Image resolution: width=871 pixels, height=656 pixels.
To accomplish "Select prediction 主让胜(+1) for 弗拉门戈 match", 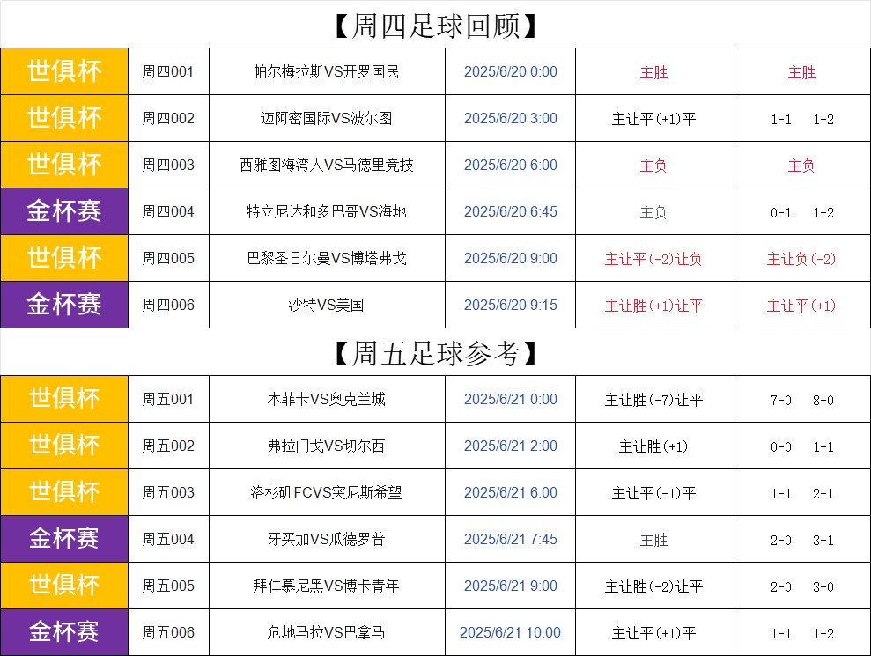I will click(653, 446).
